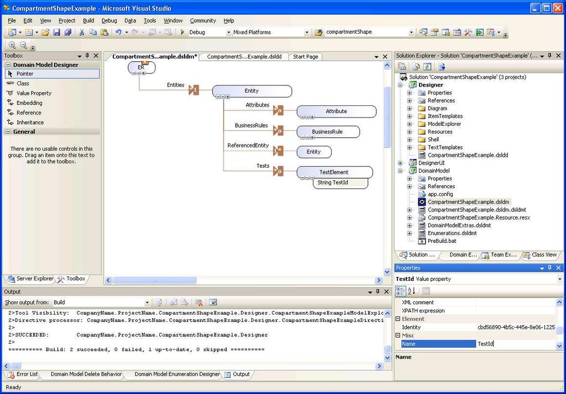Open the Debug configuration dropdown

point(228,33)
